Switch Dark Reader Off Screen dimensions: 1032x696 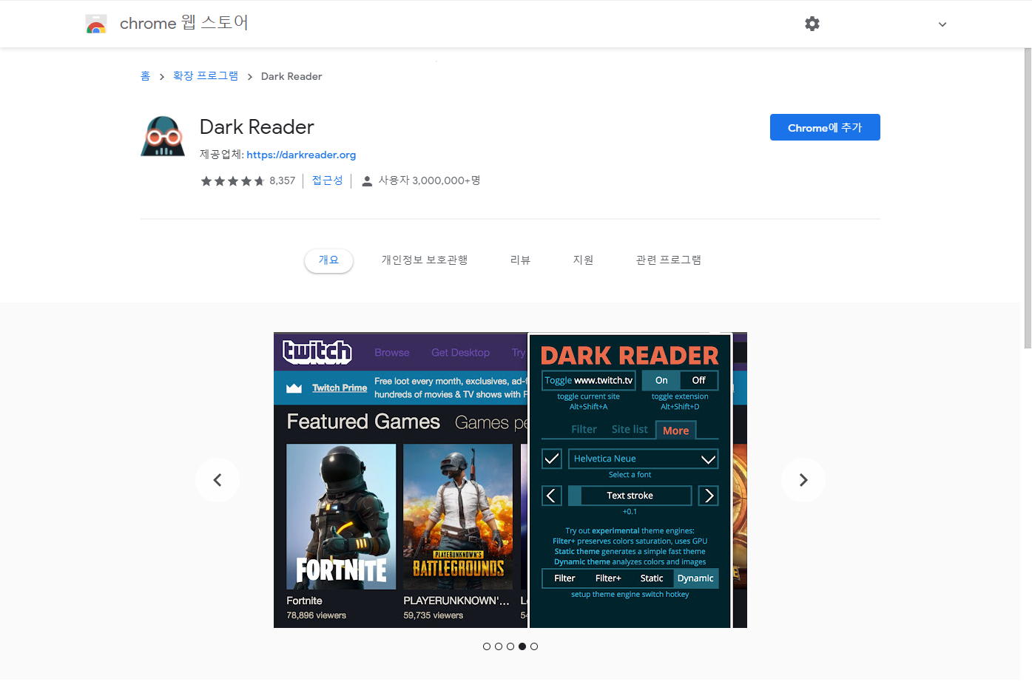coord(698,380)
